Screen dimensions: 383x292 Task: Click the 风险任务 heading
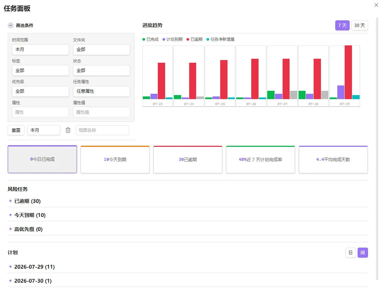pyautogui.click(x=18, y=189)
